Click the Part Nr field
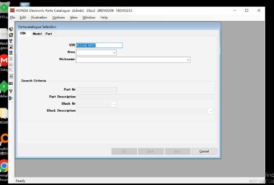Screen dimensions: 274x185 (x=97, y=90)
